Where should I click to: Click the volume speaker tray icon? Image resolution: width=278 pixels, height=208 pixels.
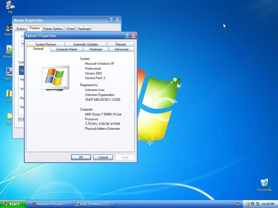point(253,204)
